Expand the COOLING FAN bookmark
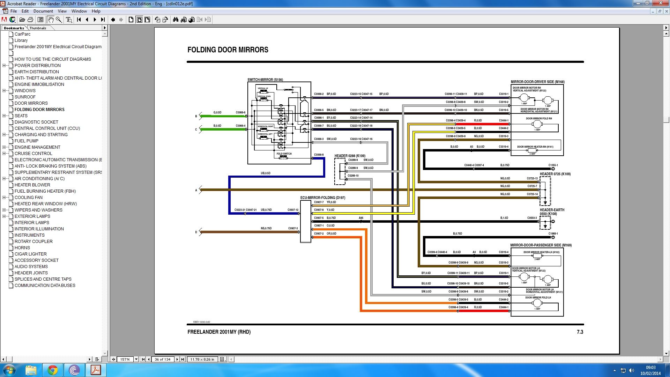This screenshot has height=377, width=670. click(x=4, y=198)
